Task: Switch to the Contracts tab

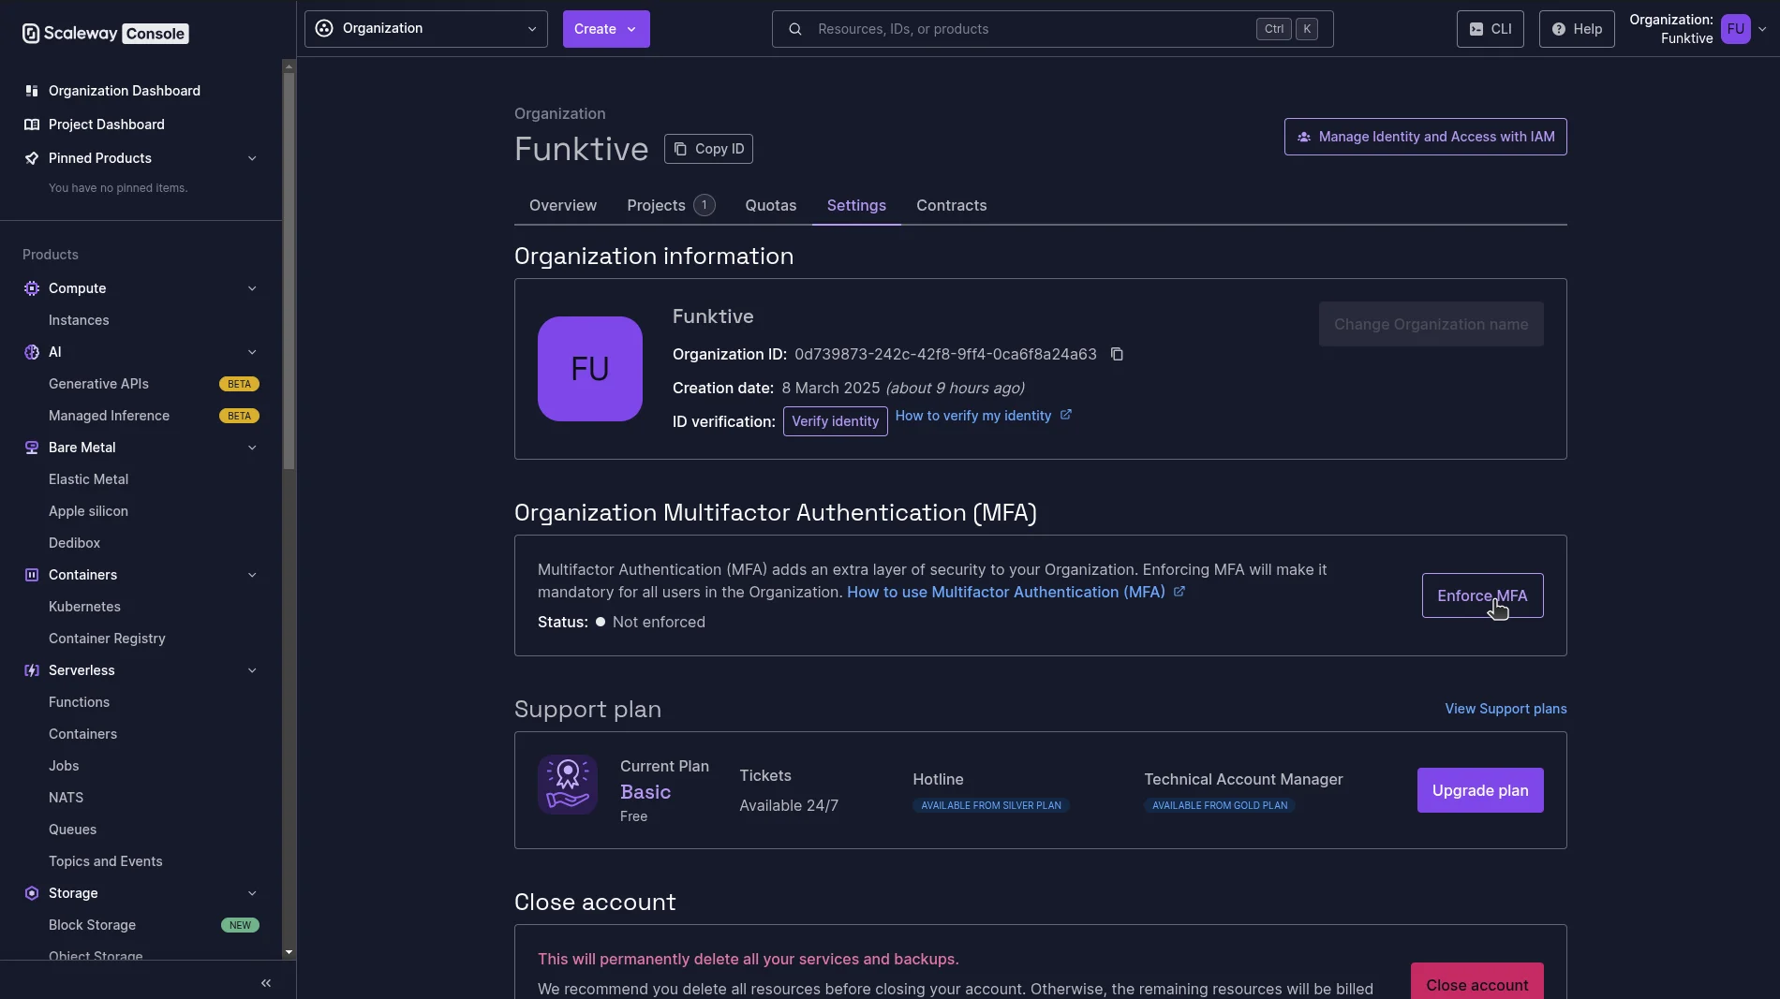Action: [952, 205]
